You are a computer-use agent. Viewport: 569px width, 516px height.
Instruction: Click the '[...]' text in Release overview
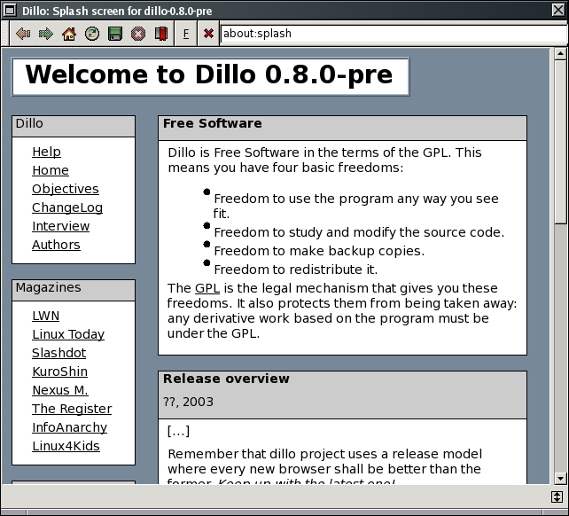tap(178, 431)
